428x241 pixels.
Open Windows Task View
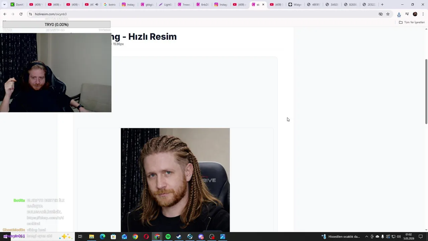click(x=80, y=237)
